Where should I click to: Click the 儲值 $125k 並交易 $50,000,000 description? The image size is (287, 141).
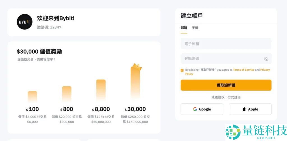101,119
